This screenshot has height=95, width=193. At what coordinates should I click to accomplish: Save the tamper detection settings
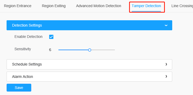pyautogui.click(x=19, y=88)
